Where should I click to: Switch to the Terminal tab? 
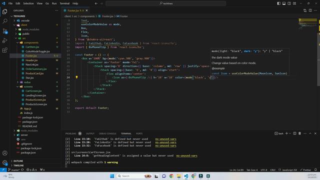(x=126, y=133)
